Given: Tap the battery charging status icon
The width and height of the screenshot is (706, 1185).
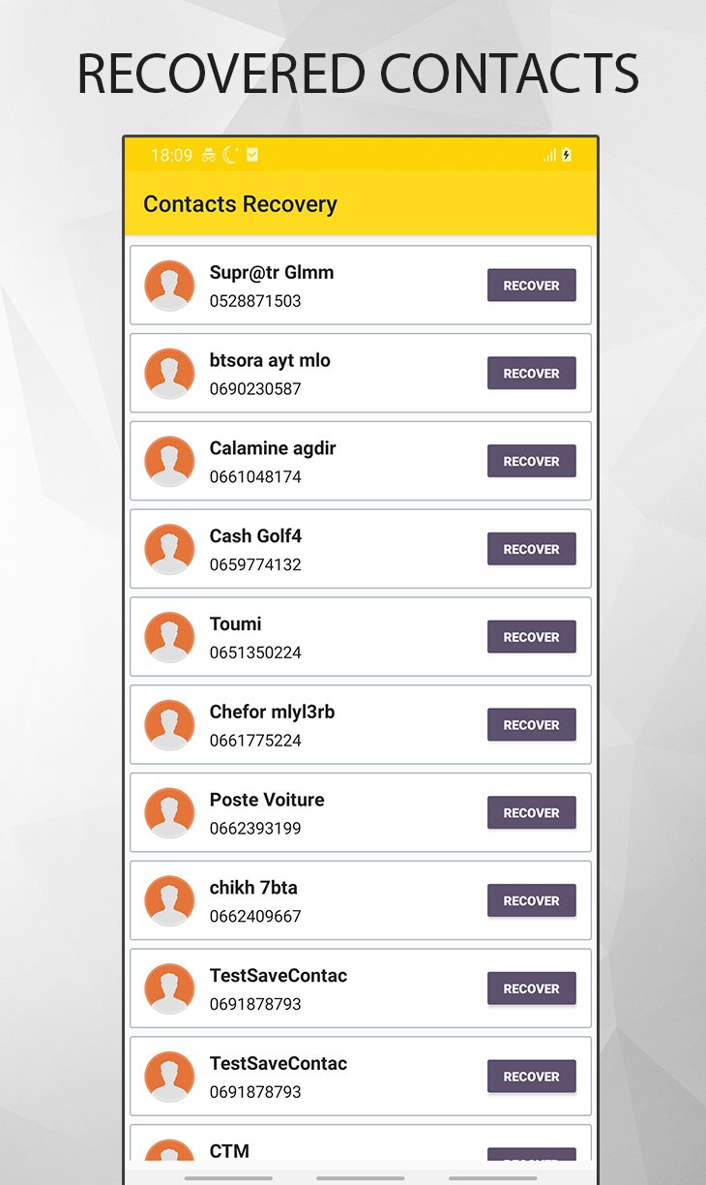Looking at the screenshot, I should (x=567, y=155).
